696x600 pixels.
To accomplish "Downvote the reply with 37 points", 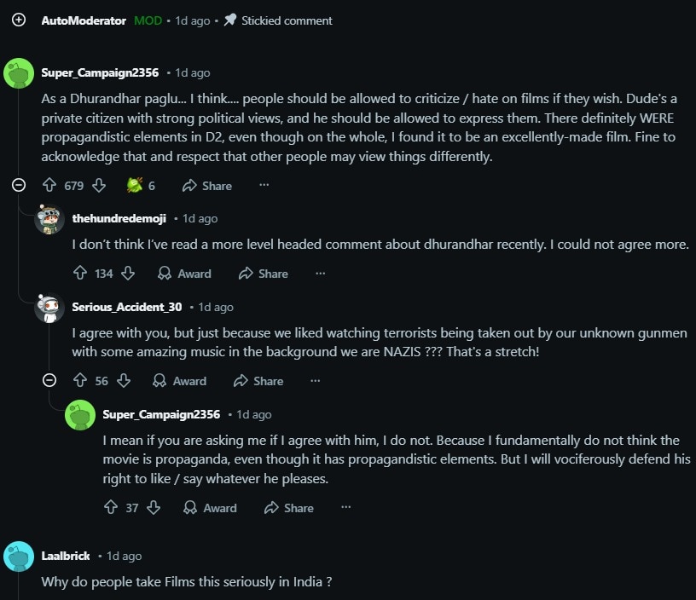I will [x=154, y=507].
